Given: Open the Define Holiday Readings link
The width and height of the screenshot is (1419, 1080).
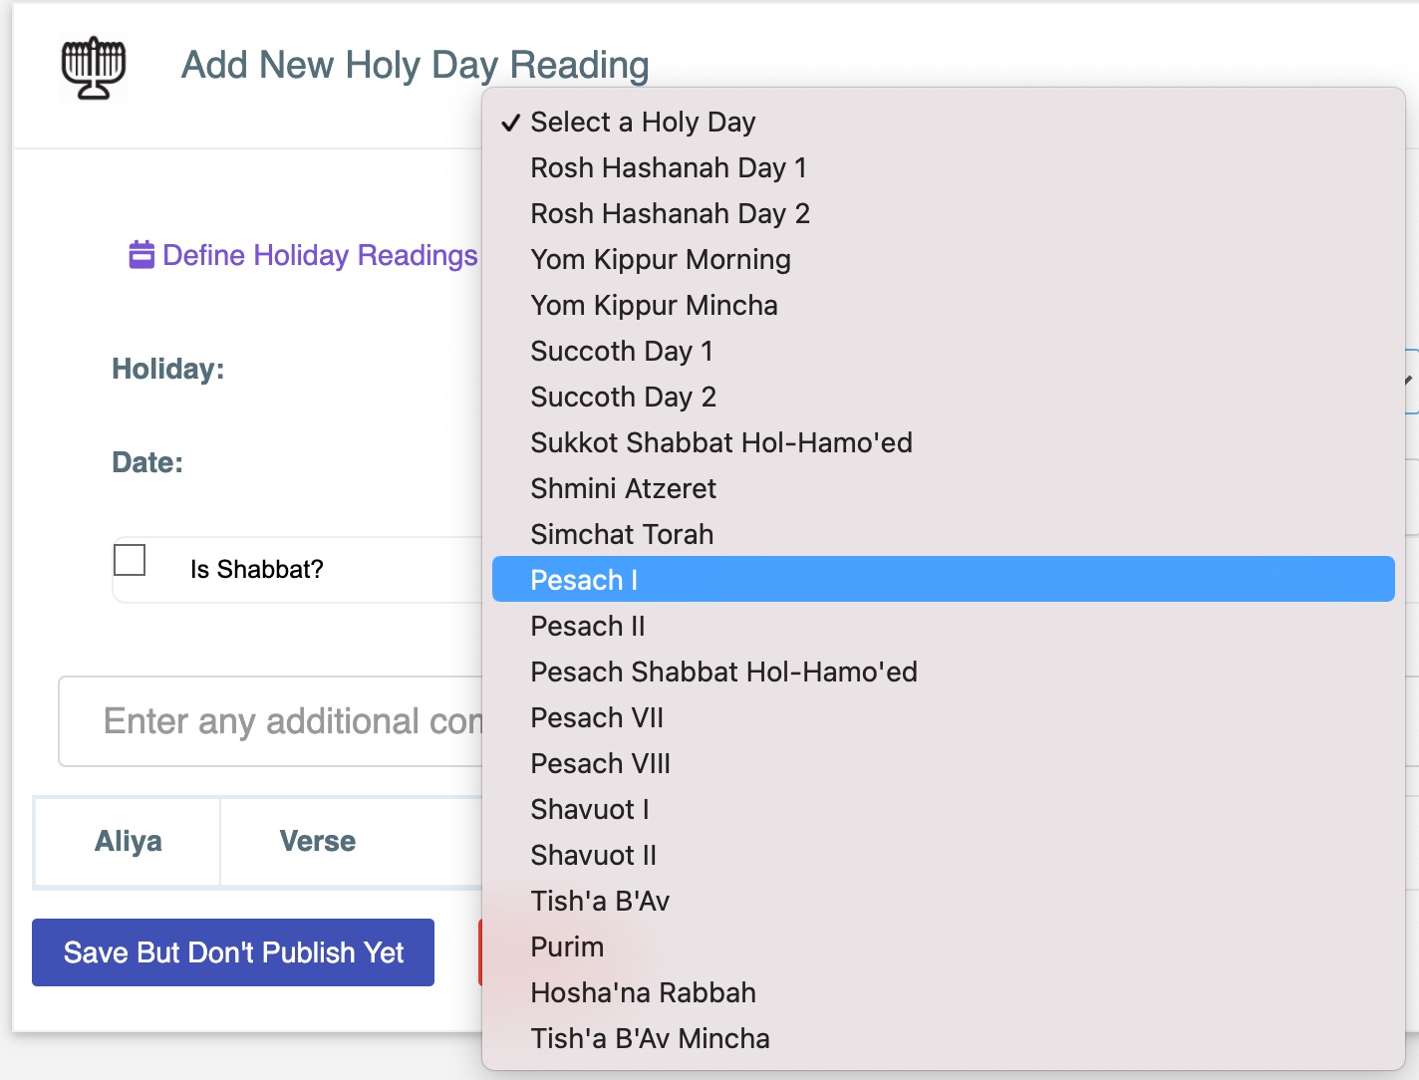Looking at the screenshot, I should point(320,255).
